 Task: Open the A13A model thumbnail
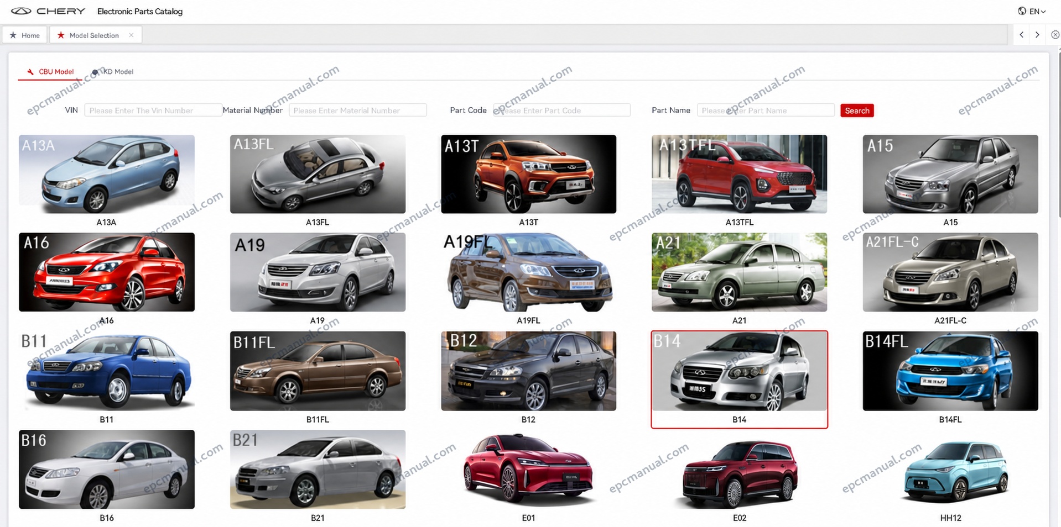point(107,174)
